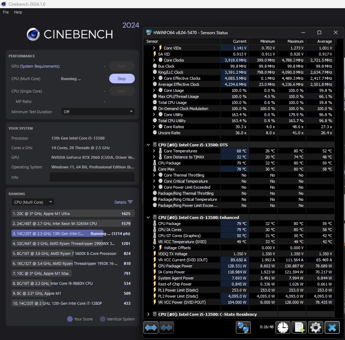This screenshot has width=345, height=340.
Task: Open HWiNFO sensor settings gear icon
Action: pyautogui.click(x=315, y=328)
